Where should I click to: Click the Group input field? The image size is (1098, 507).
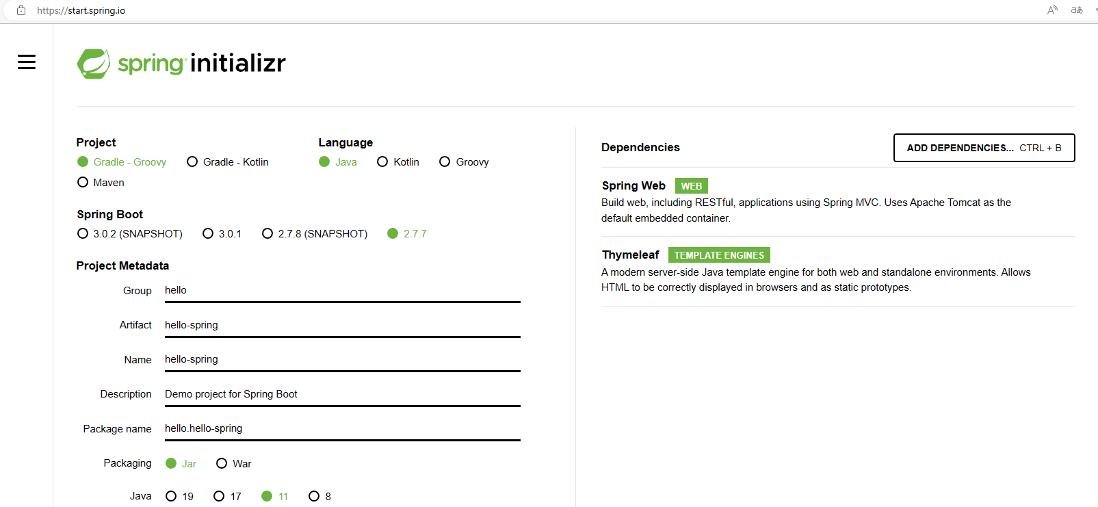coord(342,291)
